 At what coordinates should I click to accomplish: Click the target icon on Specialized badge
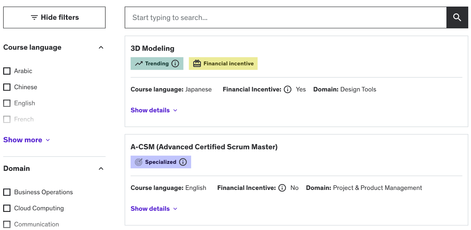(139, 162)
